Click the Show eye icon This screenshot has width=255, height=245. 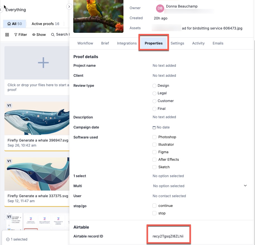point(34,35)
